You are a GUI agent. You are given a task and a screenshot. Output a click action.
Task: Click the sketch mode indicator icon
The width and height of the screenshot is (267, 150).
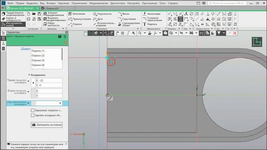pyautogui.click(x=257, y=42)
